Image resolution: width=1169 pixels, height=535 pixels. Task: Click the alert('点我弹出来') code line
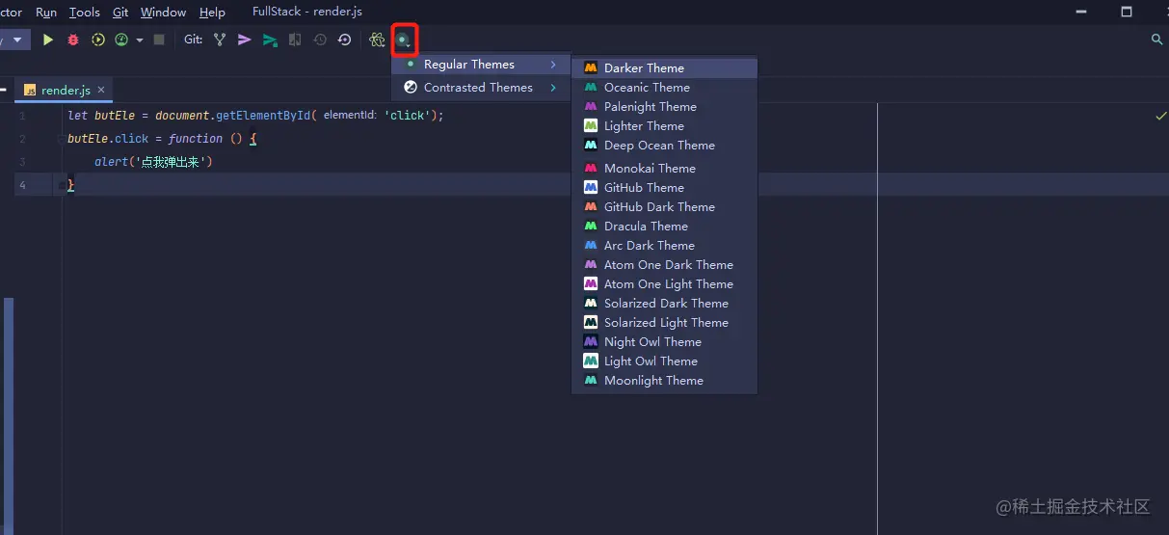click(153, 162)
